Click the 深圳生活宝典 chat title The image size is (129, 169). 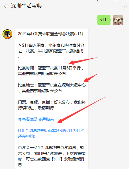26,6
